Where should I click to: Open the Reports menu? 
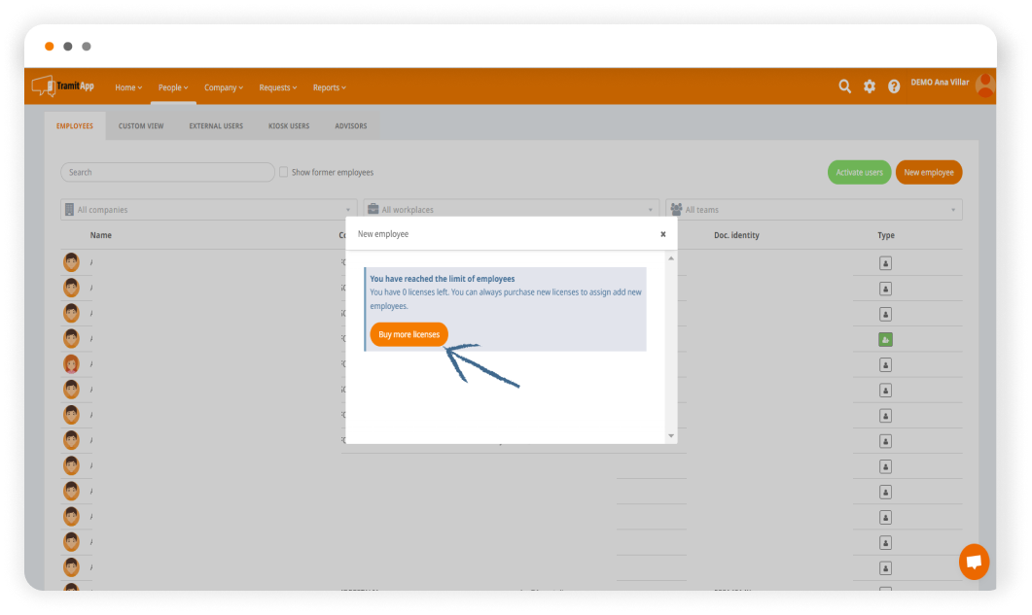pos(329,87)
